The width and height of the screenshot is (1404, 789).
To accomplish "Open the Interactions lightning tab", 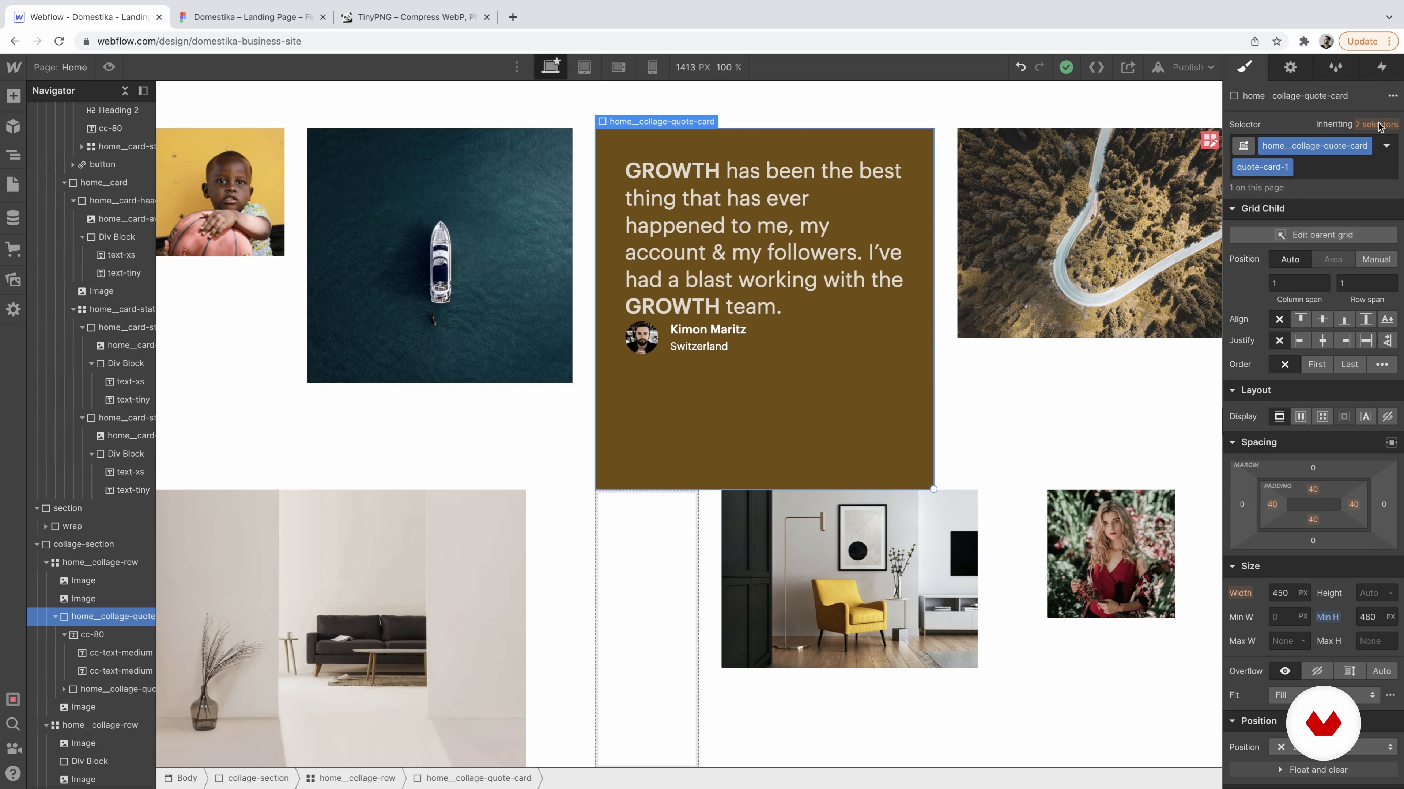I will pyautogui.click(x=1381, y=67).
